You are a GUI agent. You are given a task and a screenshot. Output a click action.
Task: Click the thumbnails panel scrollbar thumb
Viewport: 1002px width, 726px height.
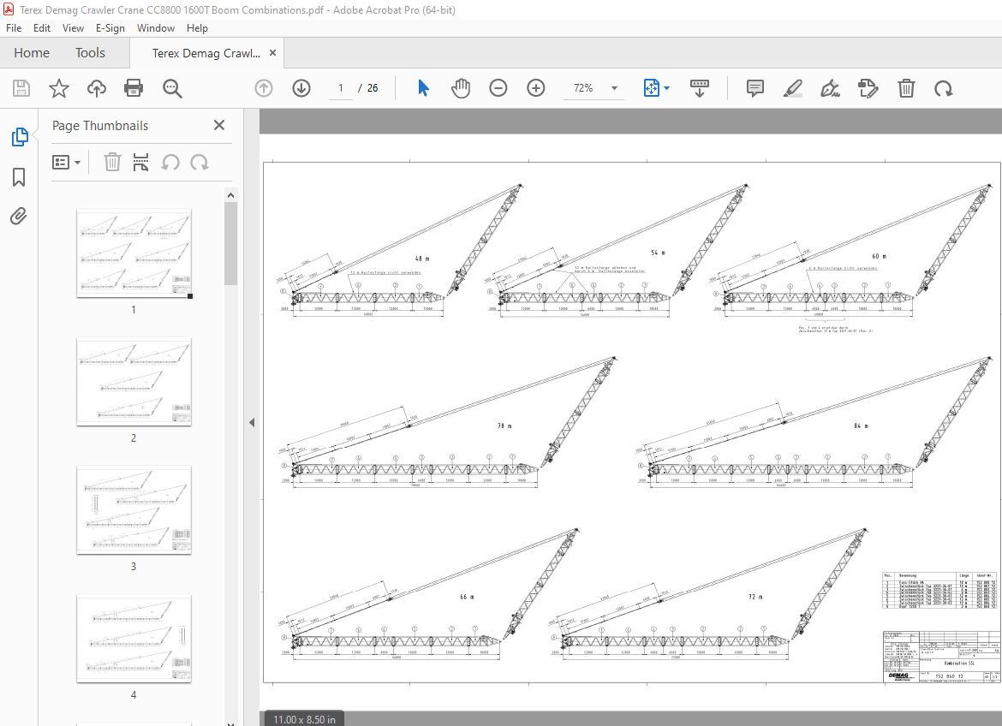tap(230, 243)
